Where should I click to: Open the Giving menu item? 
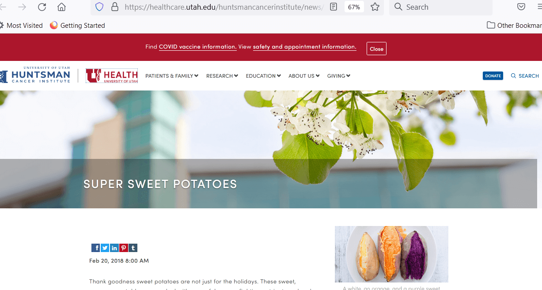click(339, 76)
